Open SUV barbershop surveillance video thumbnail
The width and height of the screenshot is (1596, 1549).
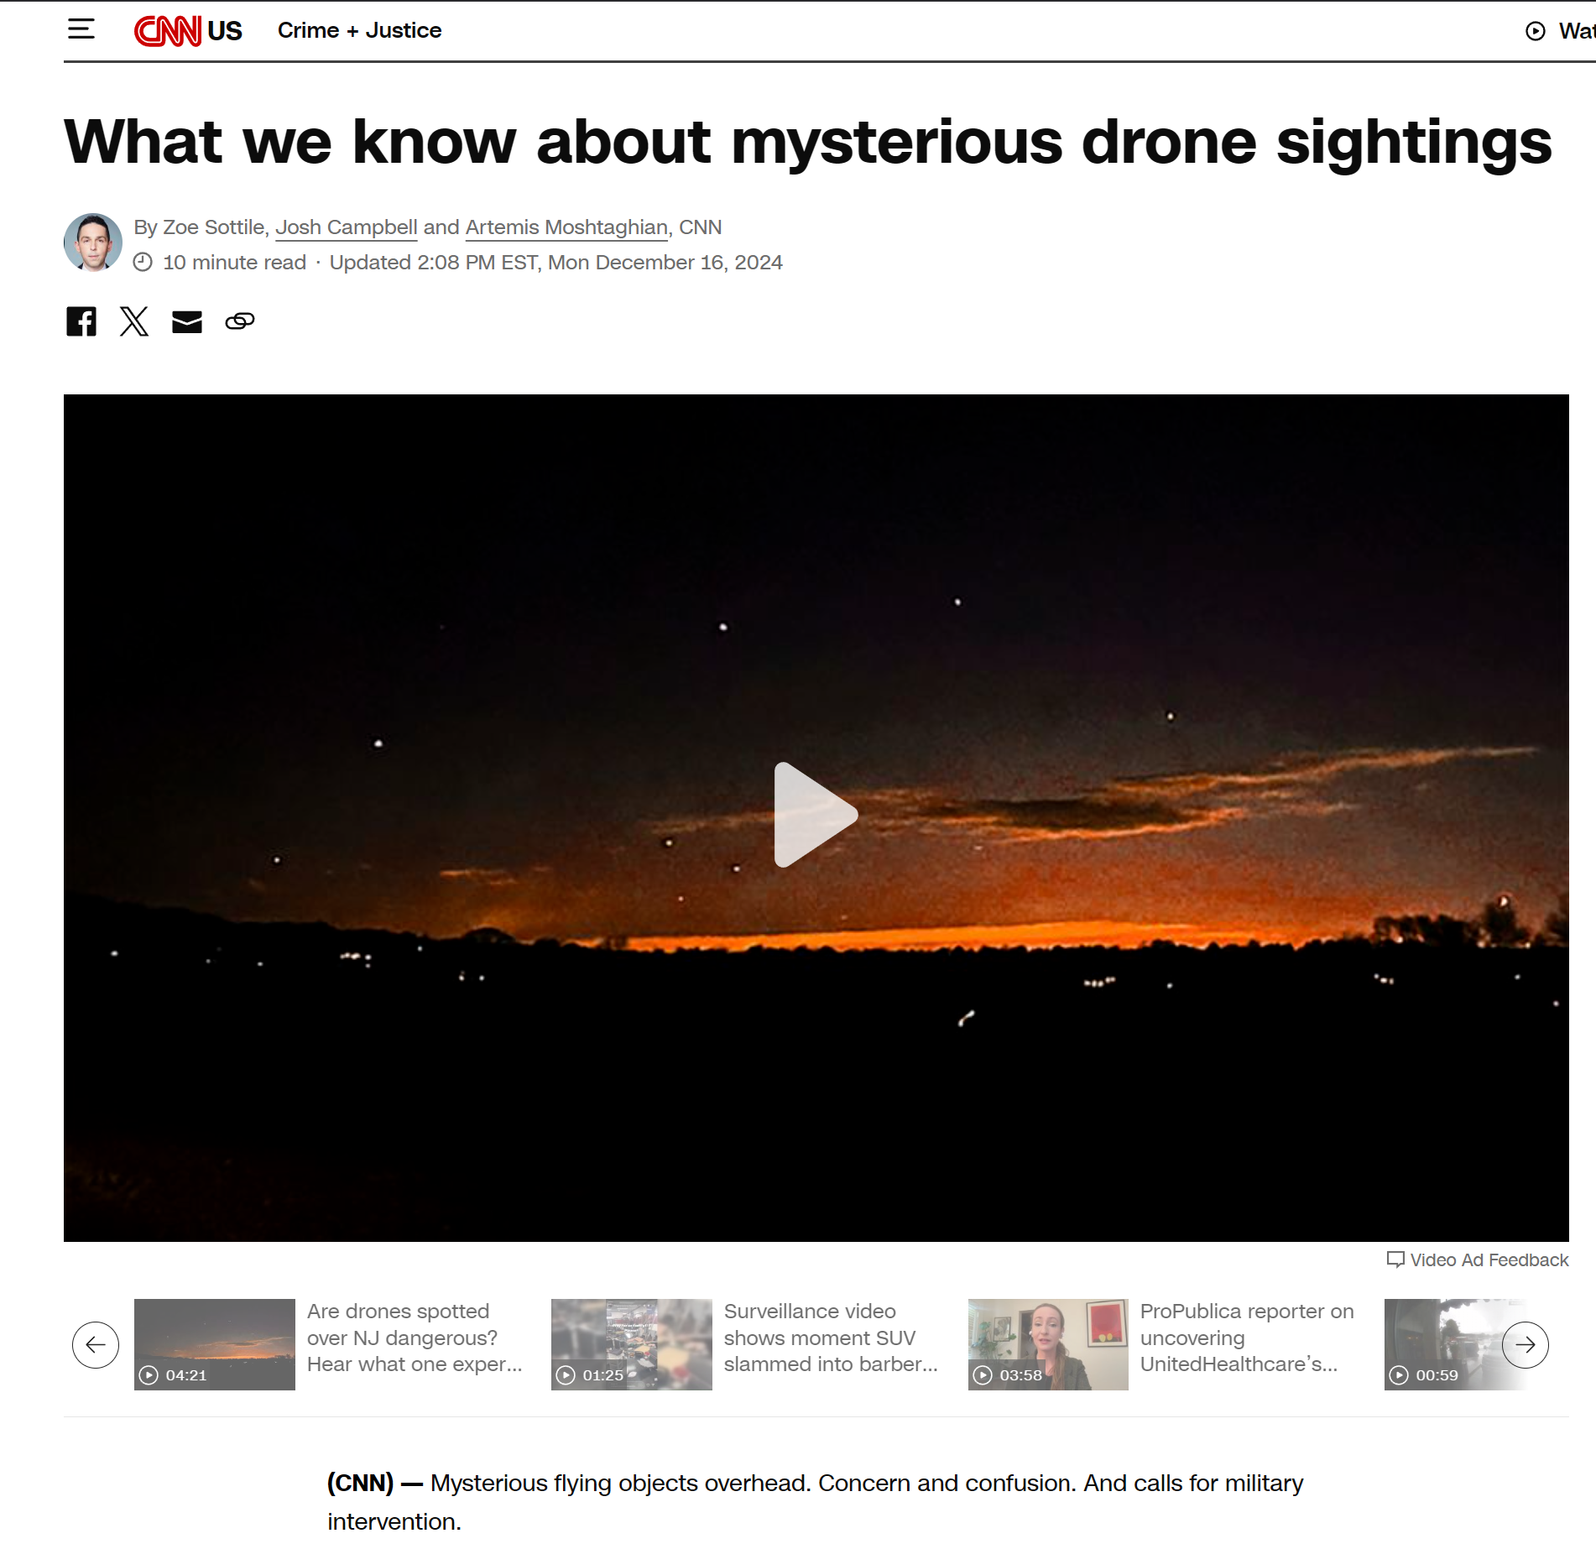tap(631, 1344)
